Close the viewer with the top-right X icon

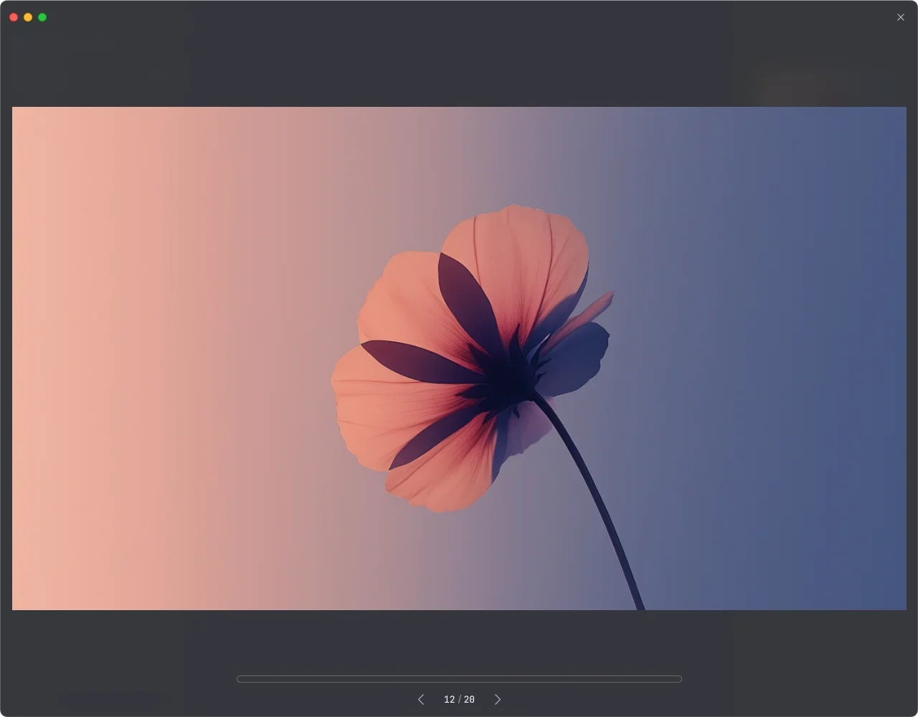click(901, 17)
